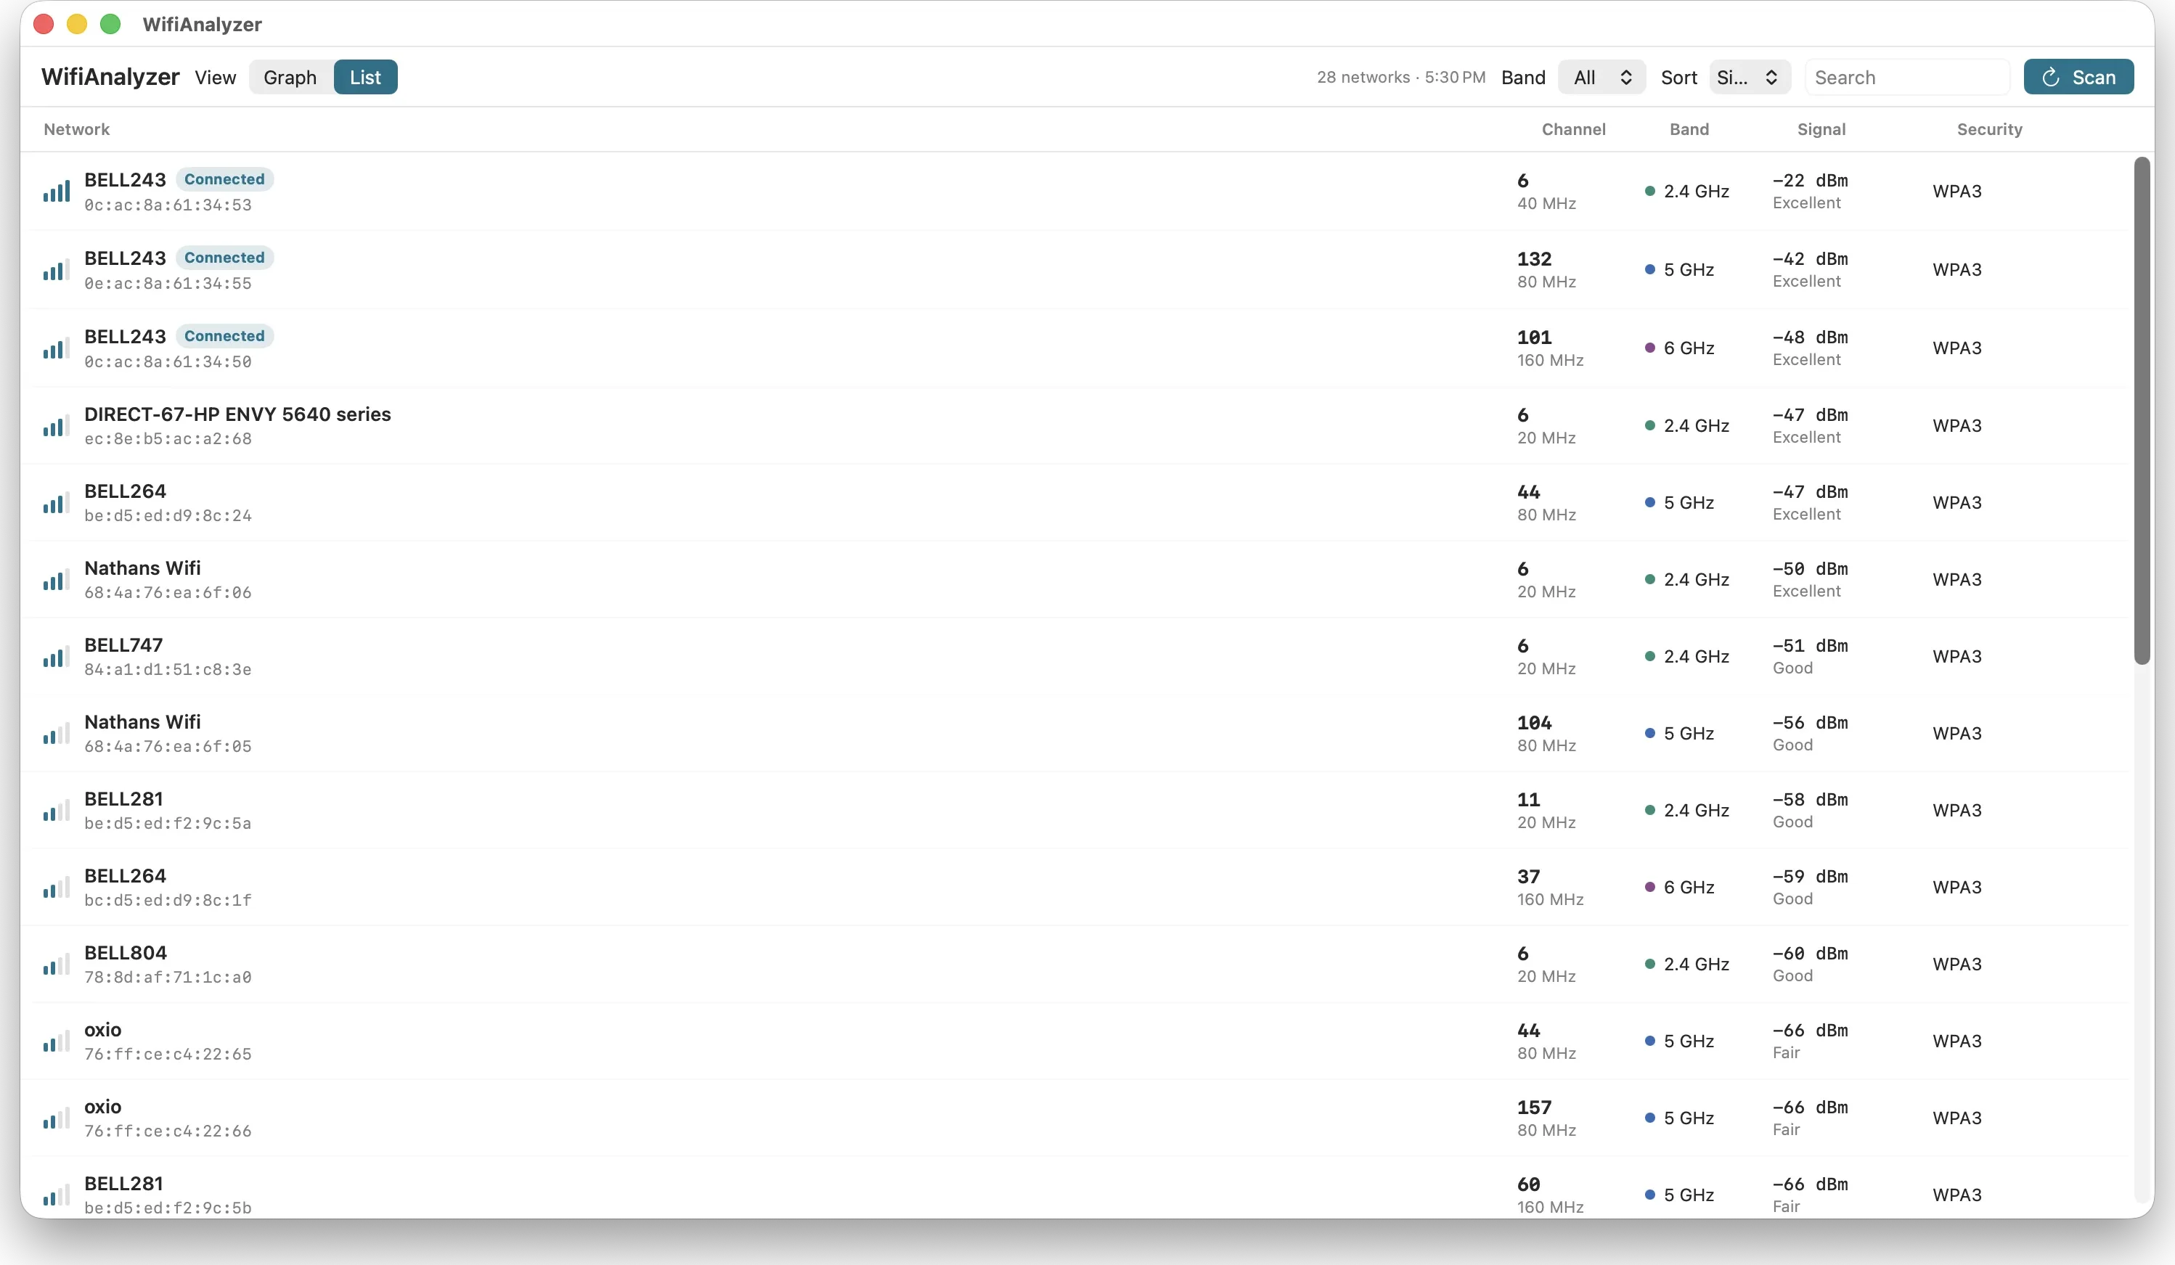Click the signal icon for oxio channel 157
Screen dimensions: 2175x1265
[x=57, y=1118]
